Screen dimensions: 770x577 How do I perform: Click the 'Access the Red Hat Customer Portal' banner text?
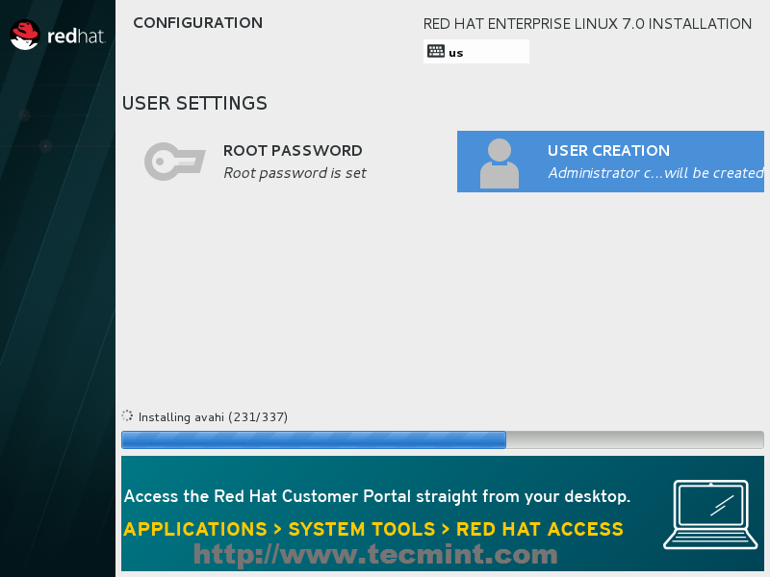click(x=377, y=496)
